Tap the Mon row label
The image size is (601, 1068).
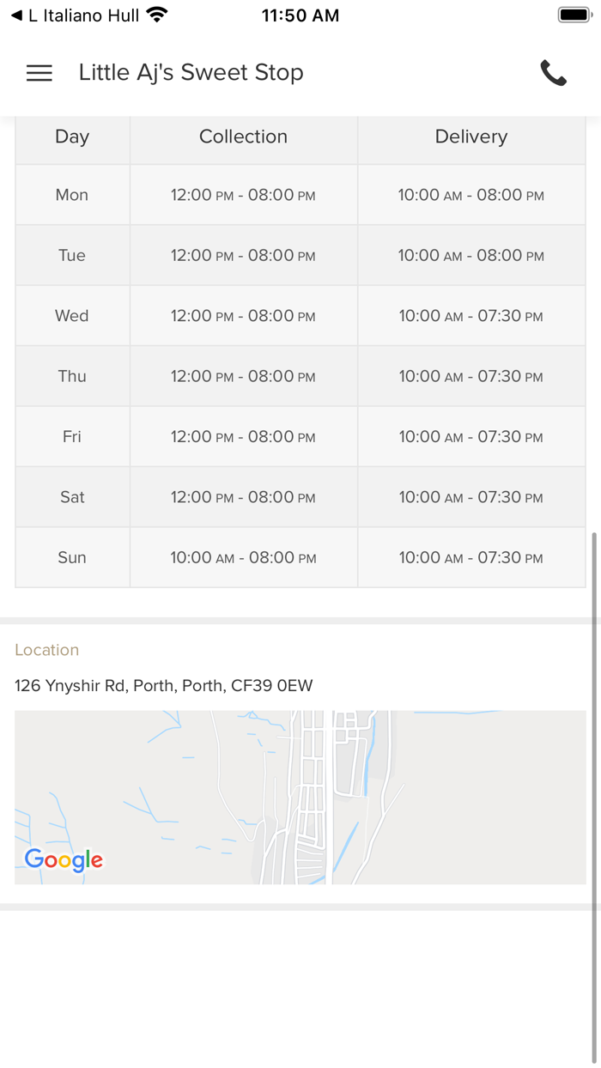click(72, 195)
